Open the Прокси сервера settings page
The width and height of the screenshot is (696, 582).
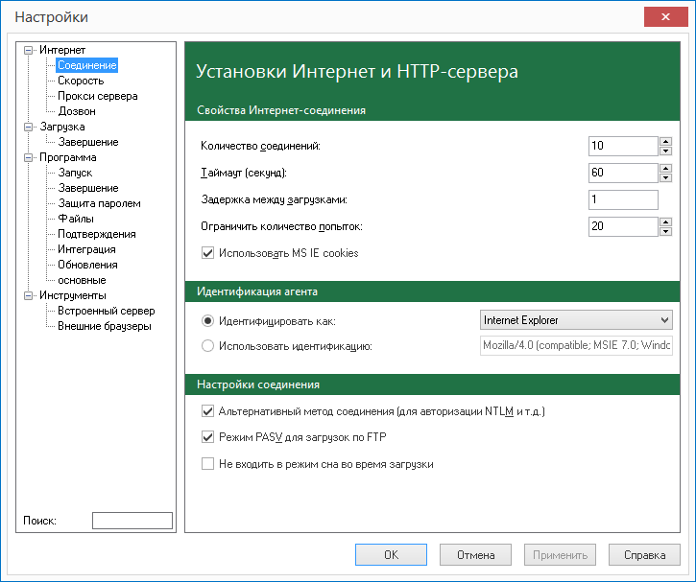(x=98, y=96)
